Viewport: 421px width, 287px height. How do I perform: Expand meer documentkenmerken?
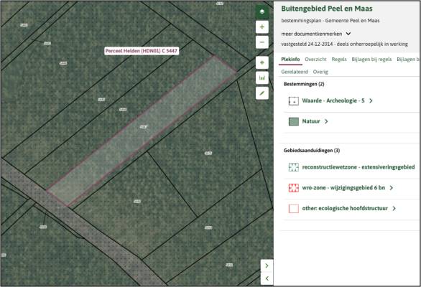click(316, 34)
